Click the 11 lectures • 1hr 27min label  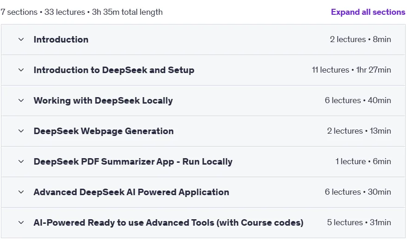351,70
